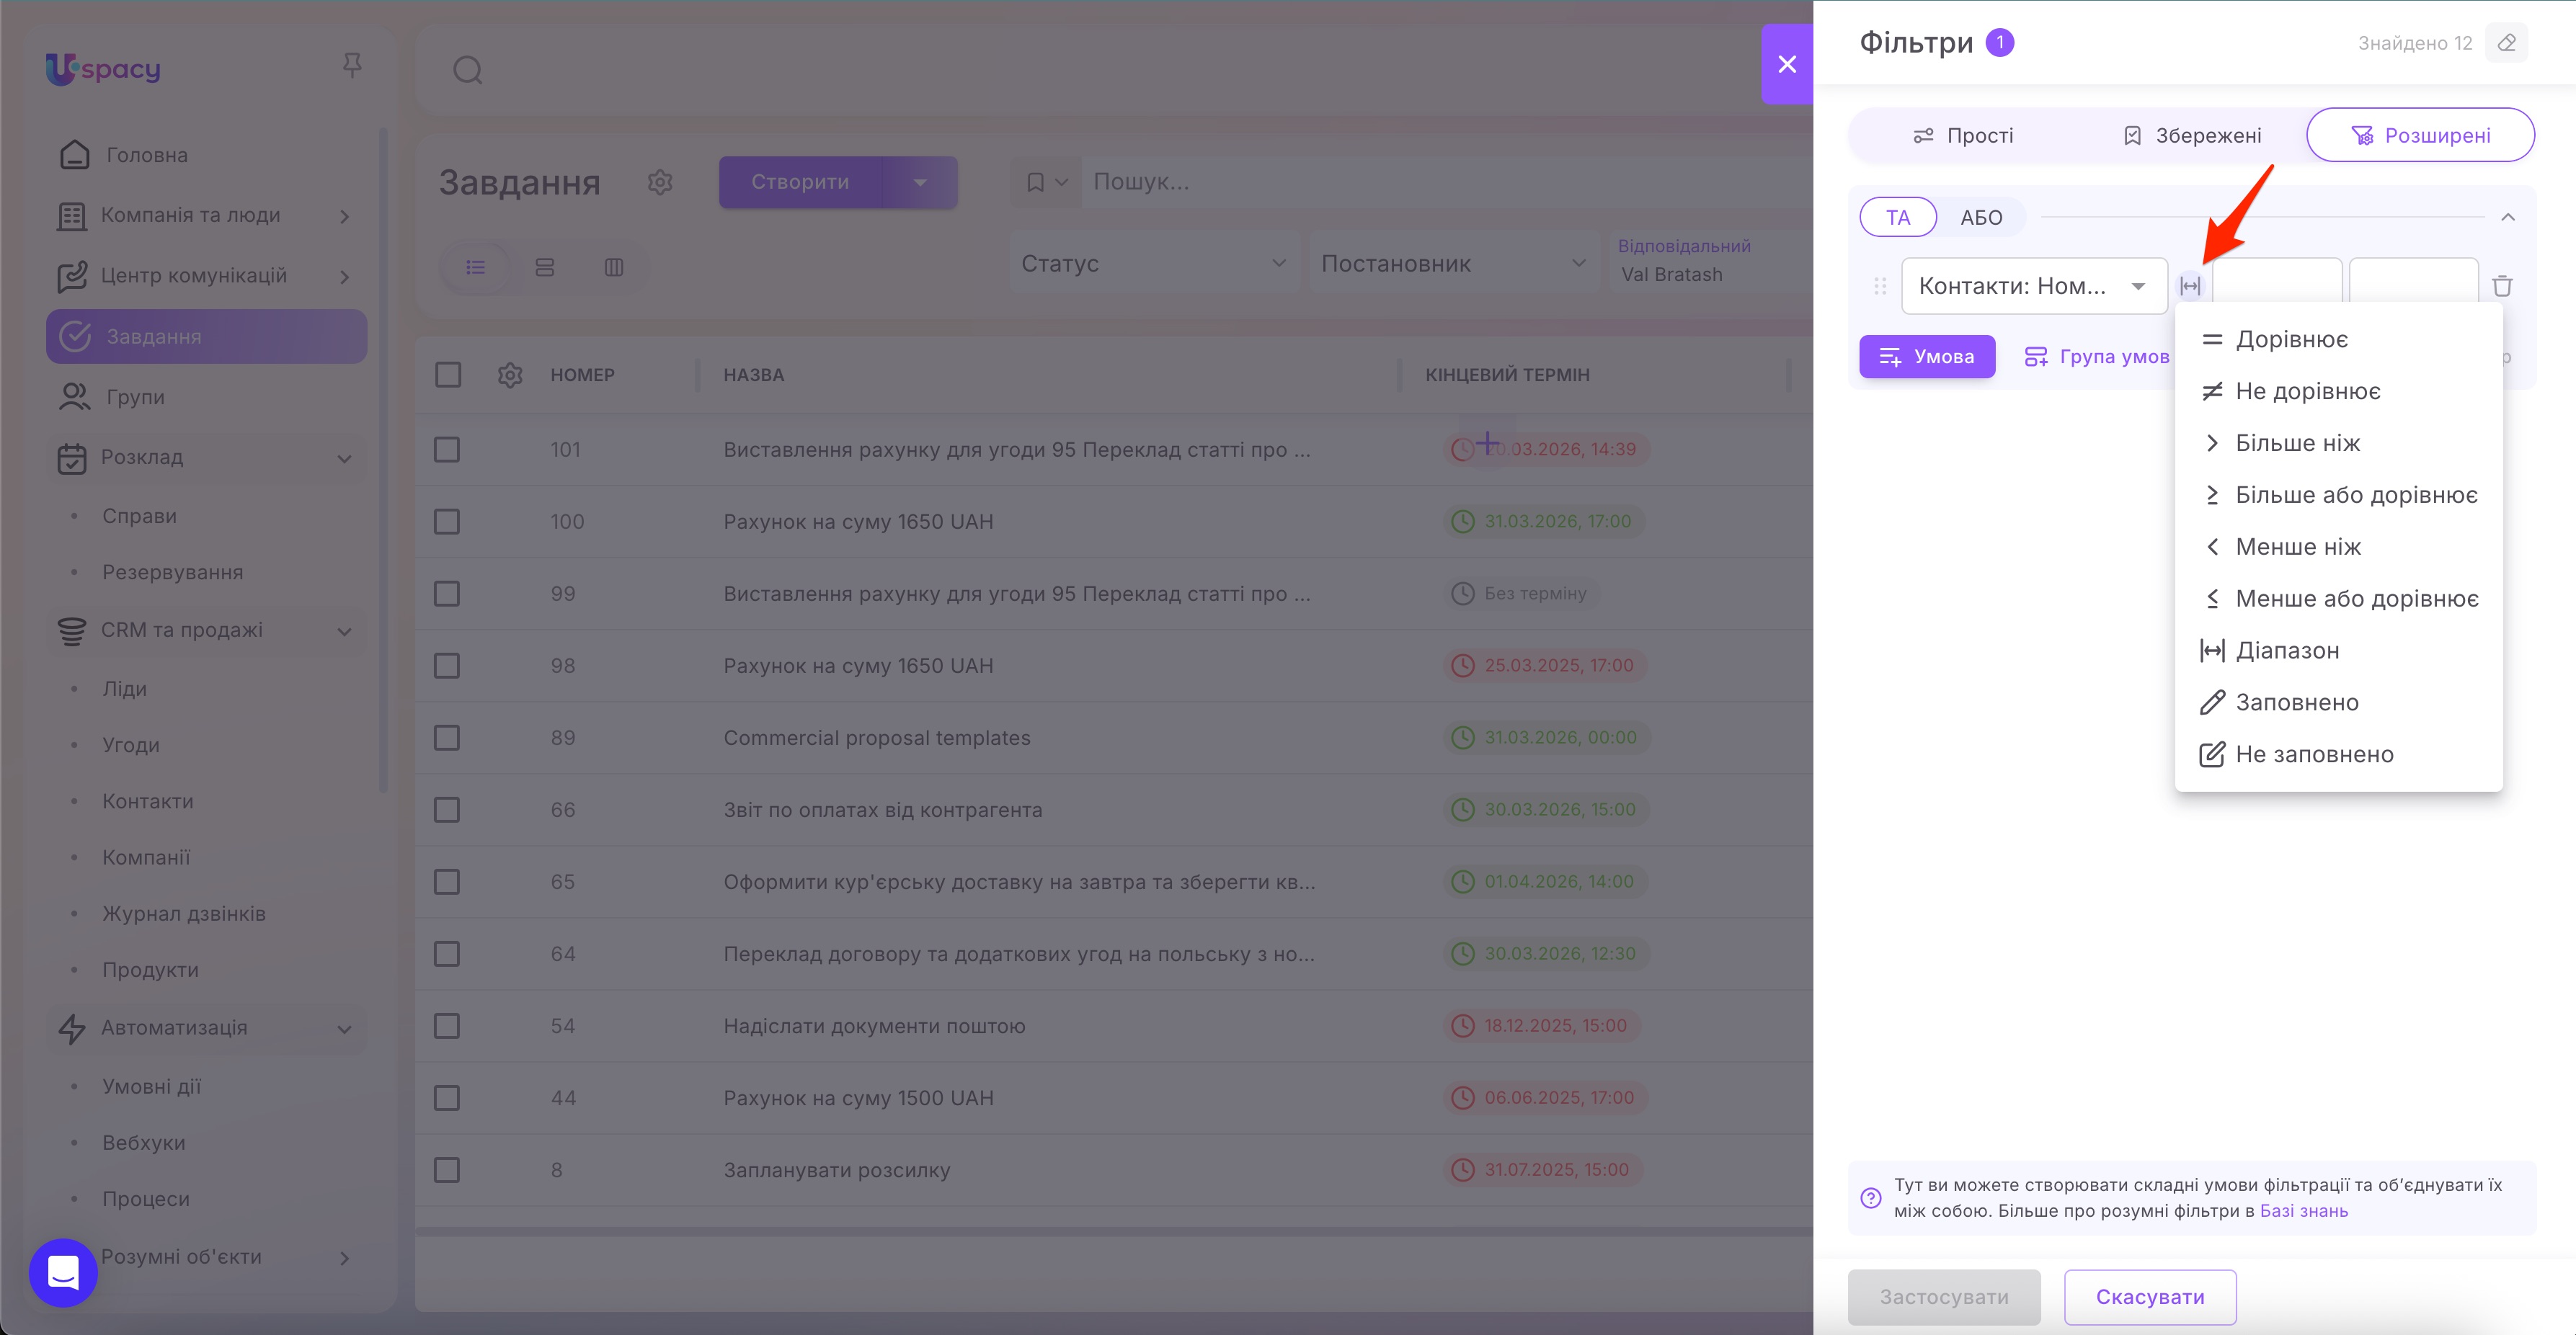The image size is (2576, 1335).
Task: Click the trash icon to delete condition
Action: (2502, 286)
